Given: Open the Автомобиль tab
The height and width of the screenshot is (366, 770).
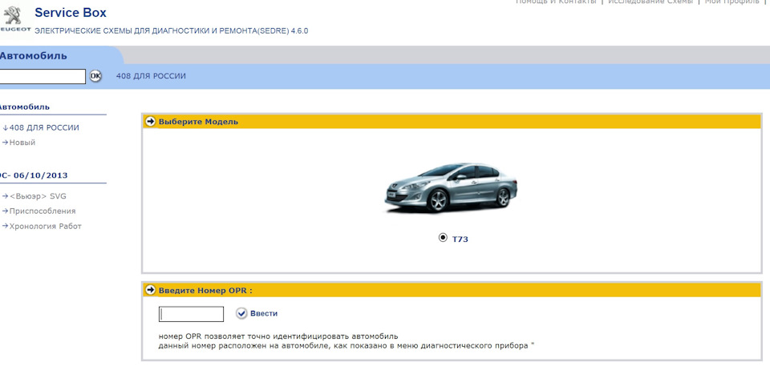Looking at the screenshot, I should [33, 55].
